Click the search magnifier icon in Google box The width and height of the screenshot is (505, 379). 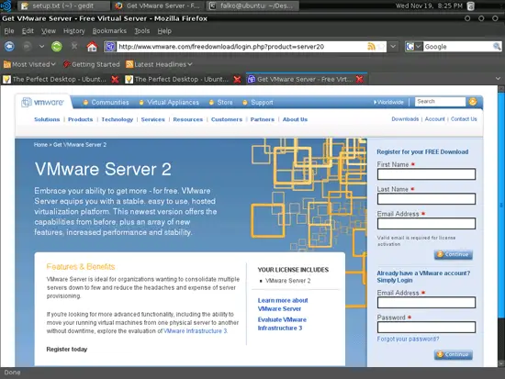(x=497, y=47)
